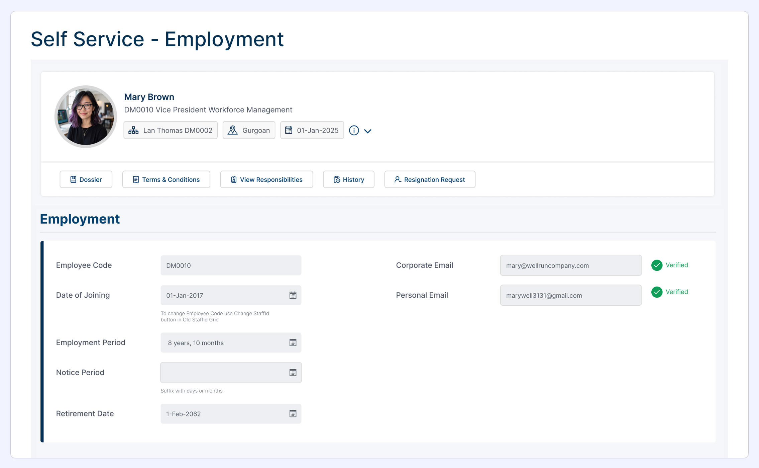Click the info icon beside 01-Jan-2025

(354, 130)
